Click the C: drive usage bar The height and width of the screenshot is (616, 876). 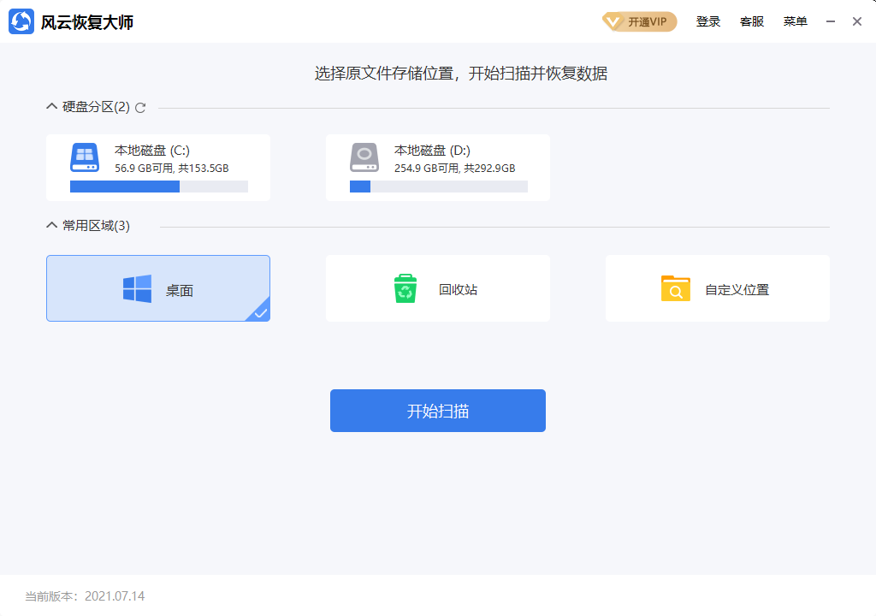click(158, 187)
